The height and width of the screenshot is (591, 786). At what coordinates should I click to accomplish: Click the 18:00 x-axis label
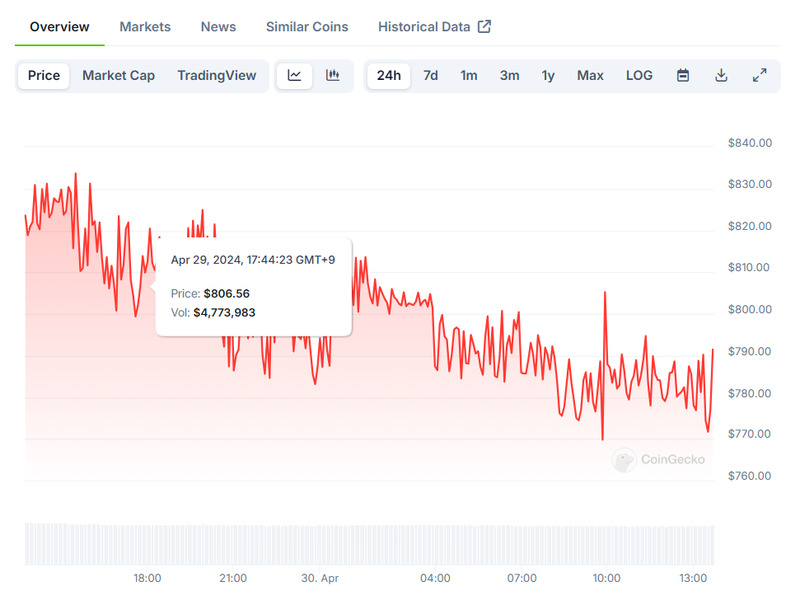click(147, 579)
